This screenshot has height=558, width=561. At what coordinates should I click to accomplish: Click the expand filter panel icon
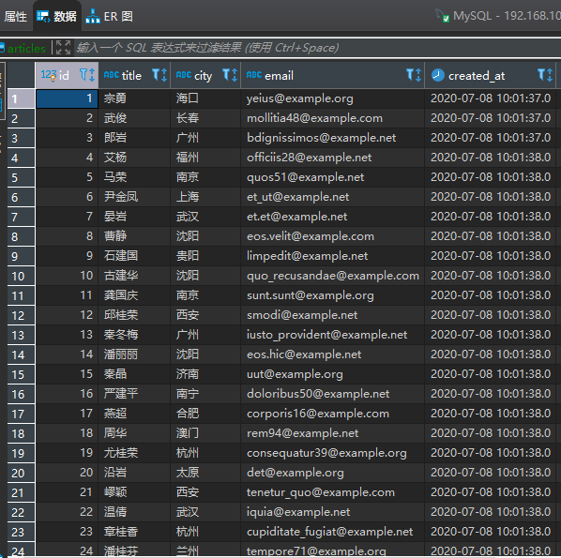click(x=64, y=48)
